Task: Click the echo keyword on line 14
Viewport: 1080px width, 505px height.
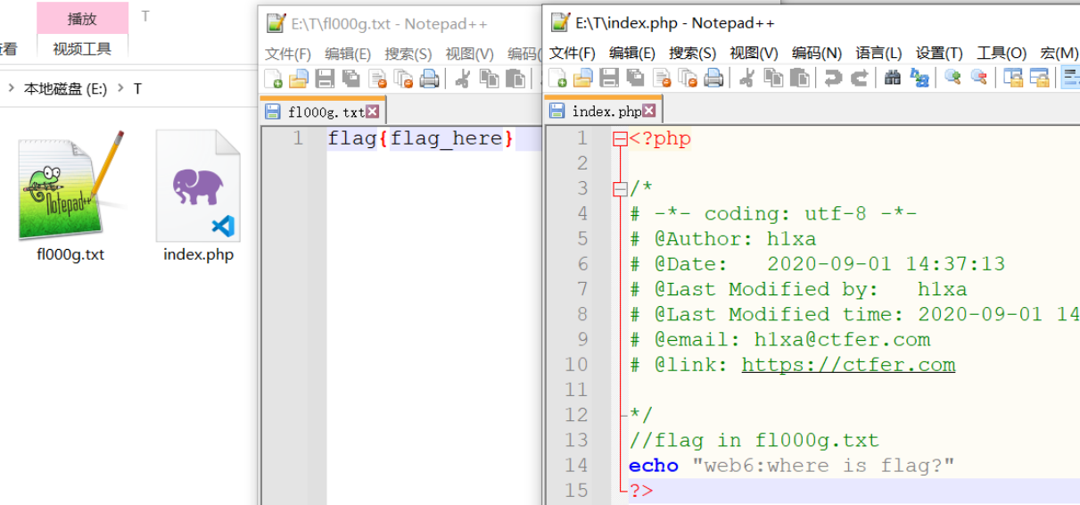Action: 653,465
